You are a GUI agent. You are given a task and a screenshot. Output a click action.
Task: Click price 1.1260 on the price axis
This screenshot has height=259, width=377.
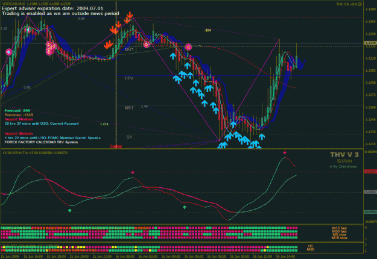click(370, 107)
